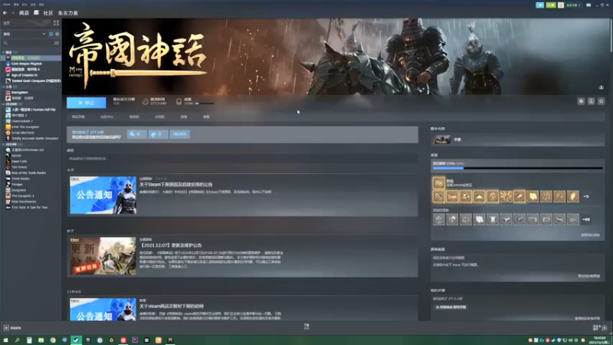Image resolution: width=613 pixels, height=345 pixels.
Task: Click thumbs-up 是 recommend button
Action: [137, 134]
